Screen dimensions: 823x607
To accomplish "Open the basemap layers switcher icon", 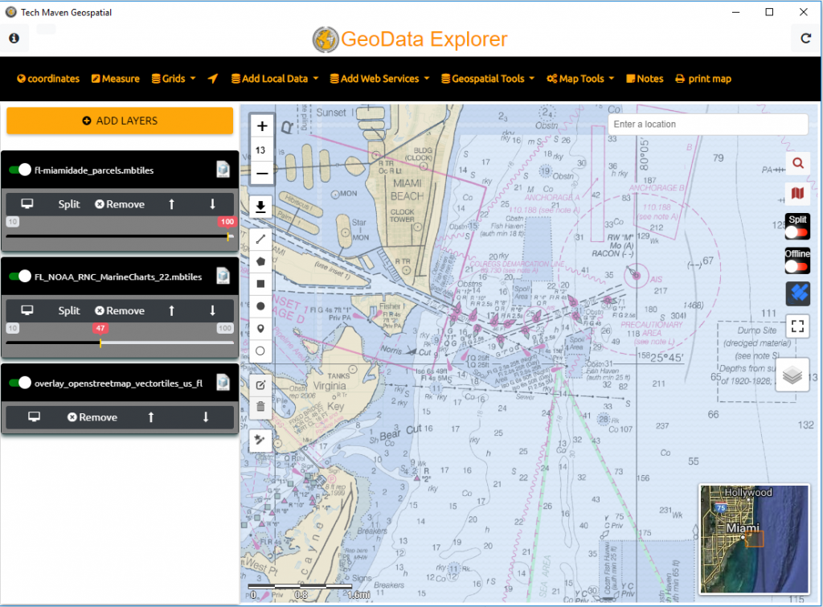I will click(792, 374).
